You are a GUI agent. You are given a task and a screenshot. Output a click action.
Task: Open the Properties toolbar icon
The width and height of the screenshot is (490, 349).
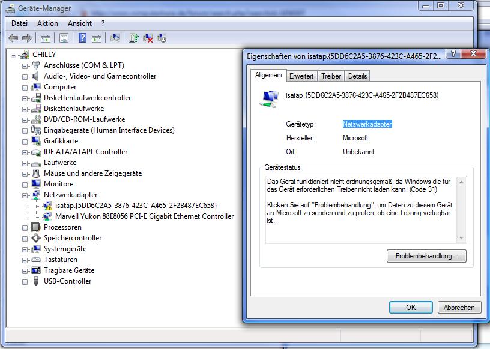pyautogui.click(x=64, y=38)
